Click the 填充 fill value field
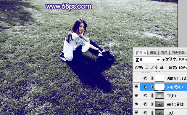Image resolution: width=187 pixels, height=115 pixels. [x=182, y=68]
